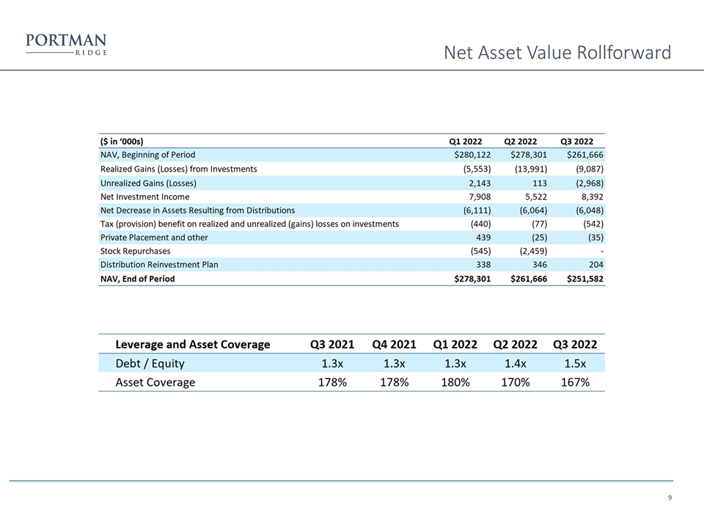Click the $280,122 beginning NAV value

[x=472, y=155]
